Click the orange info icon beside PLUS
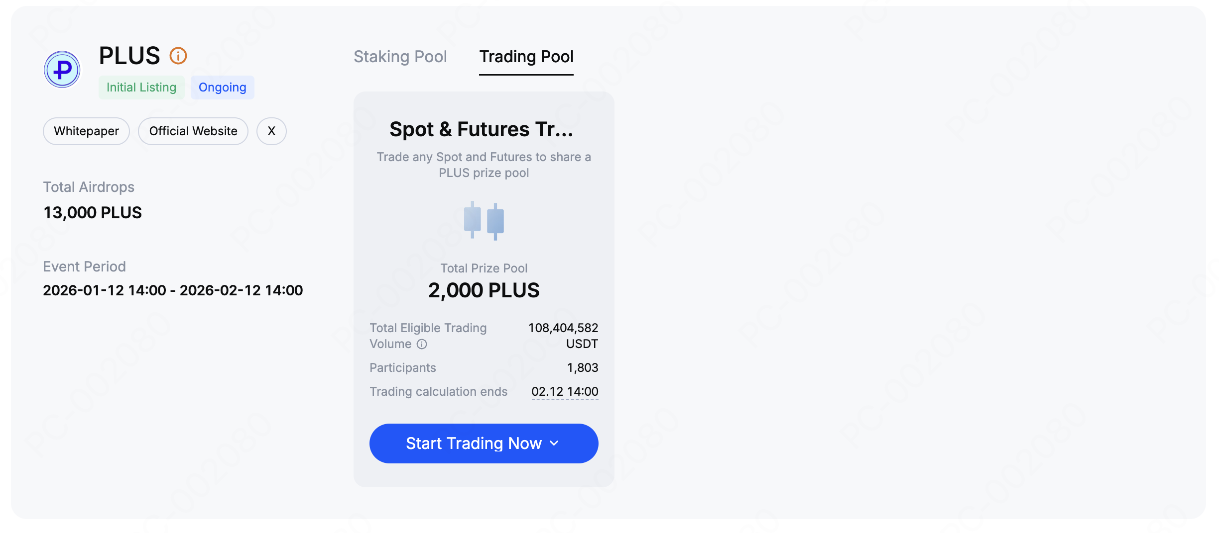 pyautogui.click(x=178, y=56)
